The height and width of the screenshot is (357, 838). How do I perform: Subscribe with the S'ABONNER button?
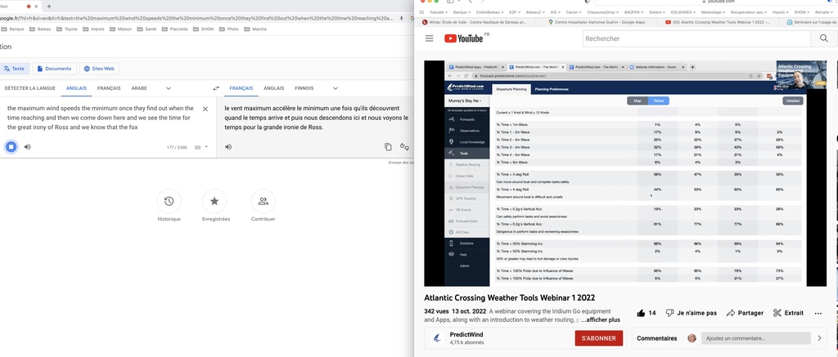pyautogui.click(x=598, y=337)
